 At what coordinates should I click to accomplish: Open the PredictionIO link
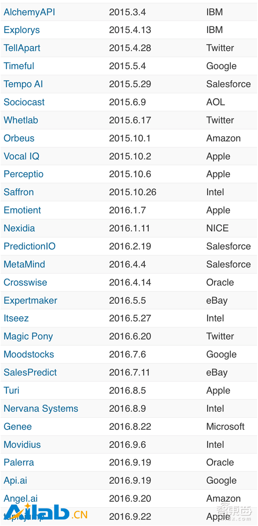click(x=29, y=246)
